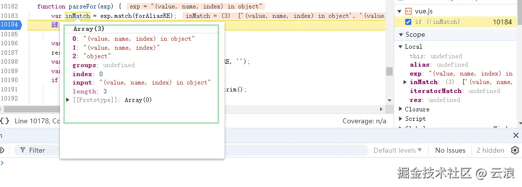Click the Line 10178 status bar text

click(x=37, y=121)
